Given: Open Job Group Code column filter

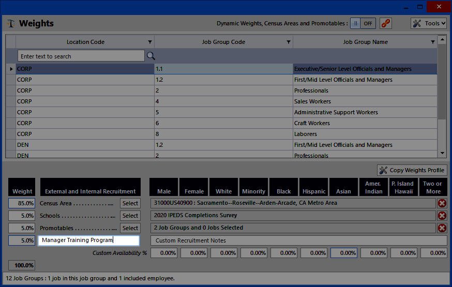Looking at the screenshot, I should click(x=289, y=42).
